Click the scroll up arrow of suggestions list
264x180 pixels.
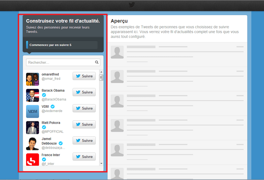(101, 72)
